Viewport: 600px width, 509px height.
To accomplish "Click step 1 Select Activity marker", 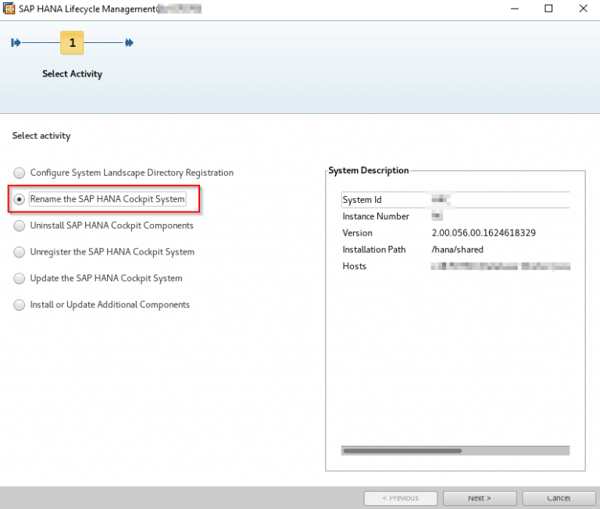I will point(72,42).
